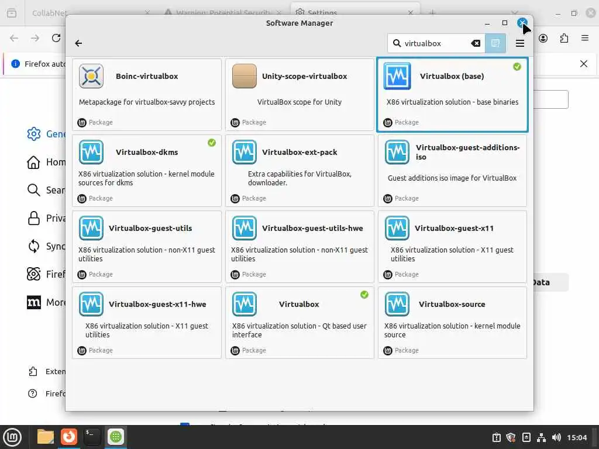
Task: Open the network connections tray icon
Action: pos(541,437)
